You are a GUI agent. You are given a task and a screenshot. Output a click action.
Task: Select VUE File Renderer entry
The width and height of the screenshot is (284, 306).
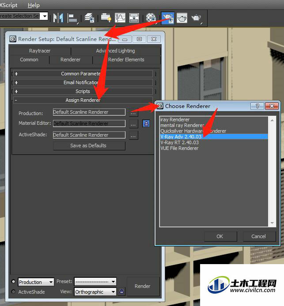pyautogui.click(x=214, y=148)
